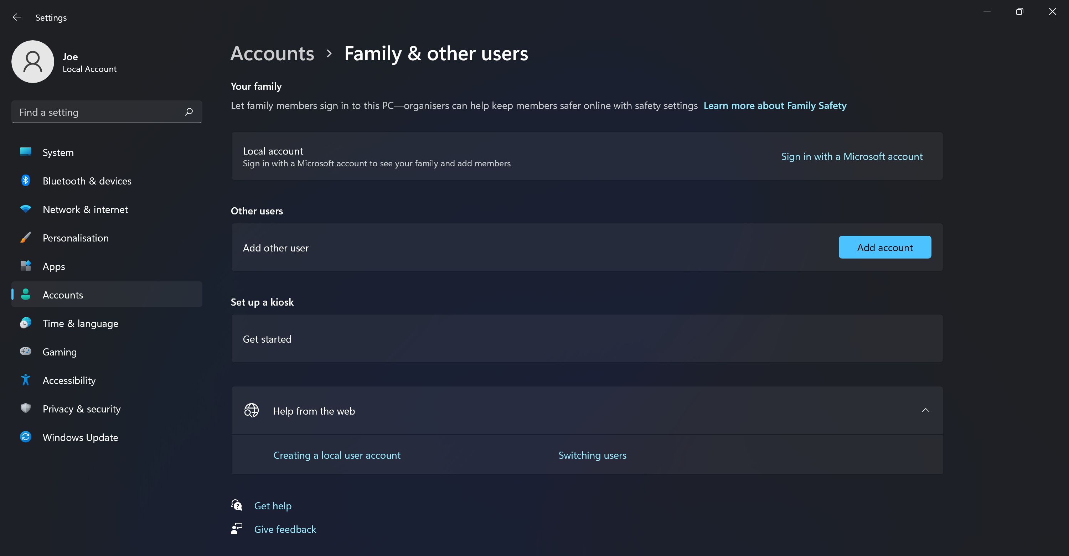This screenshot has height=556, width=1069.
Task: Click the Accessibility figure icon
Action: 26,380
